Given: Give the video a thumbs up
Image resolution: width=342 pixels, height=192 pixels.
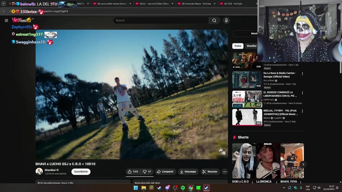Looking at the screenshot, I should 130,171.
